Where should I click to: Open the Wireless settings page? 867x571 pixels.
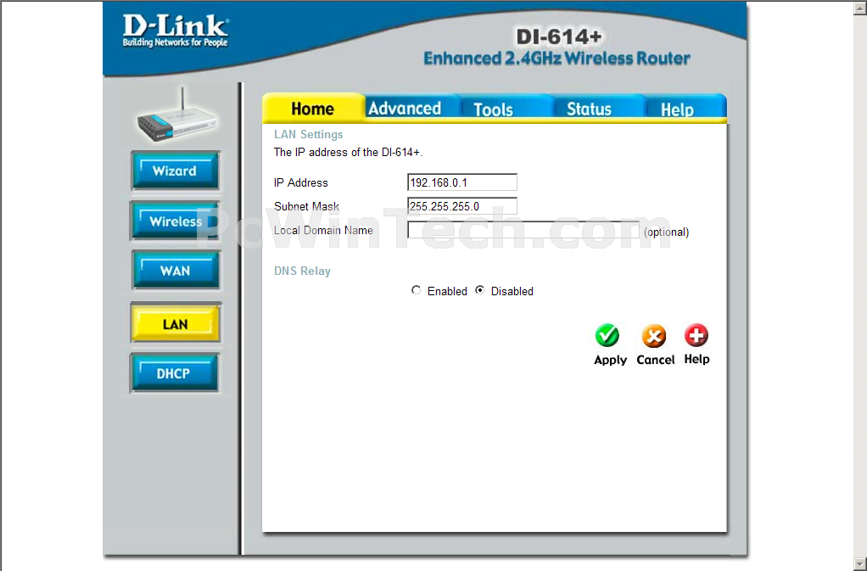[x=175, y=221]
